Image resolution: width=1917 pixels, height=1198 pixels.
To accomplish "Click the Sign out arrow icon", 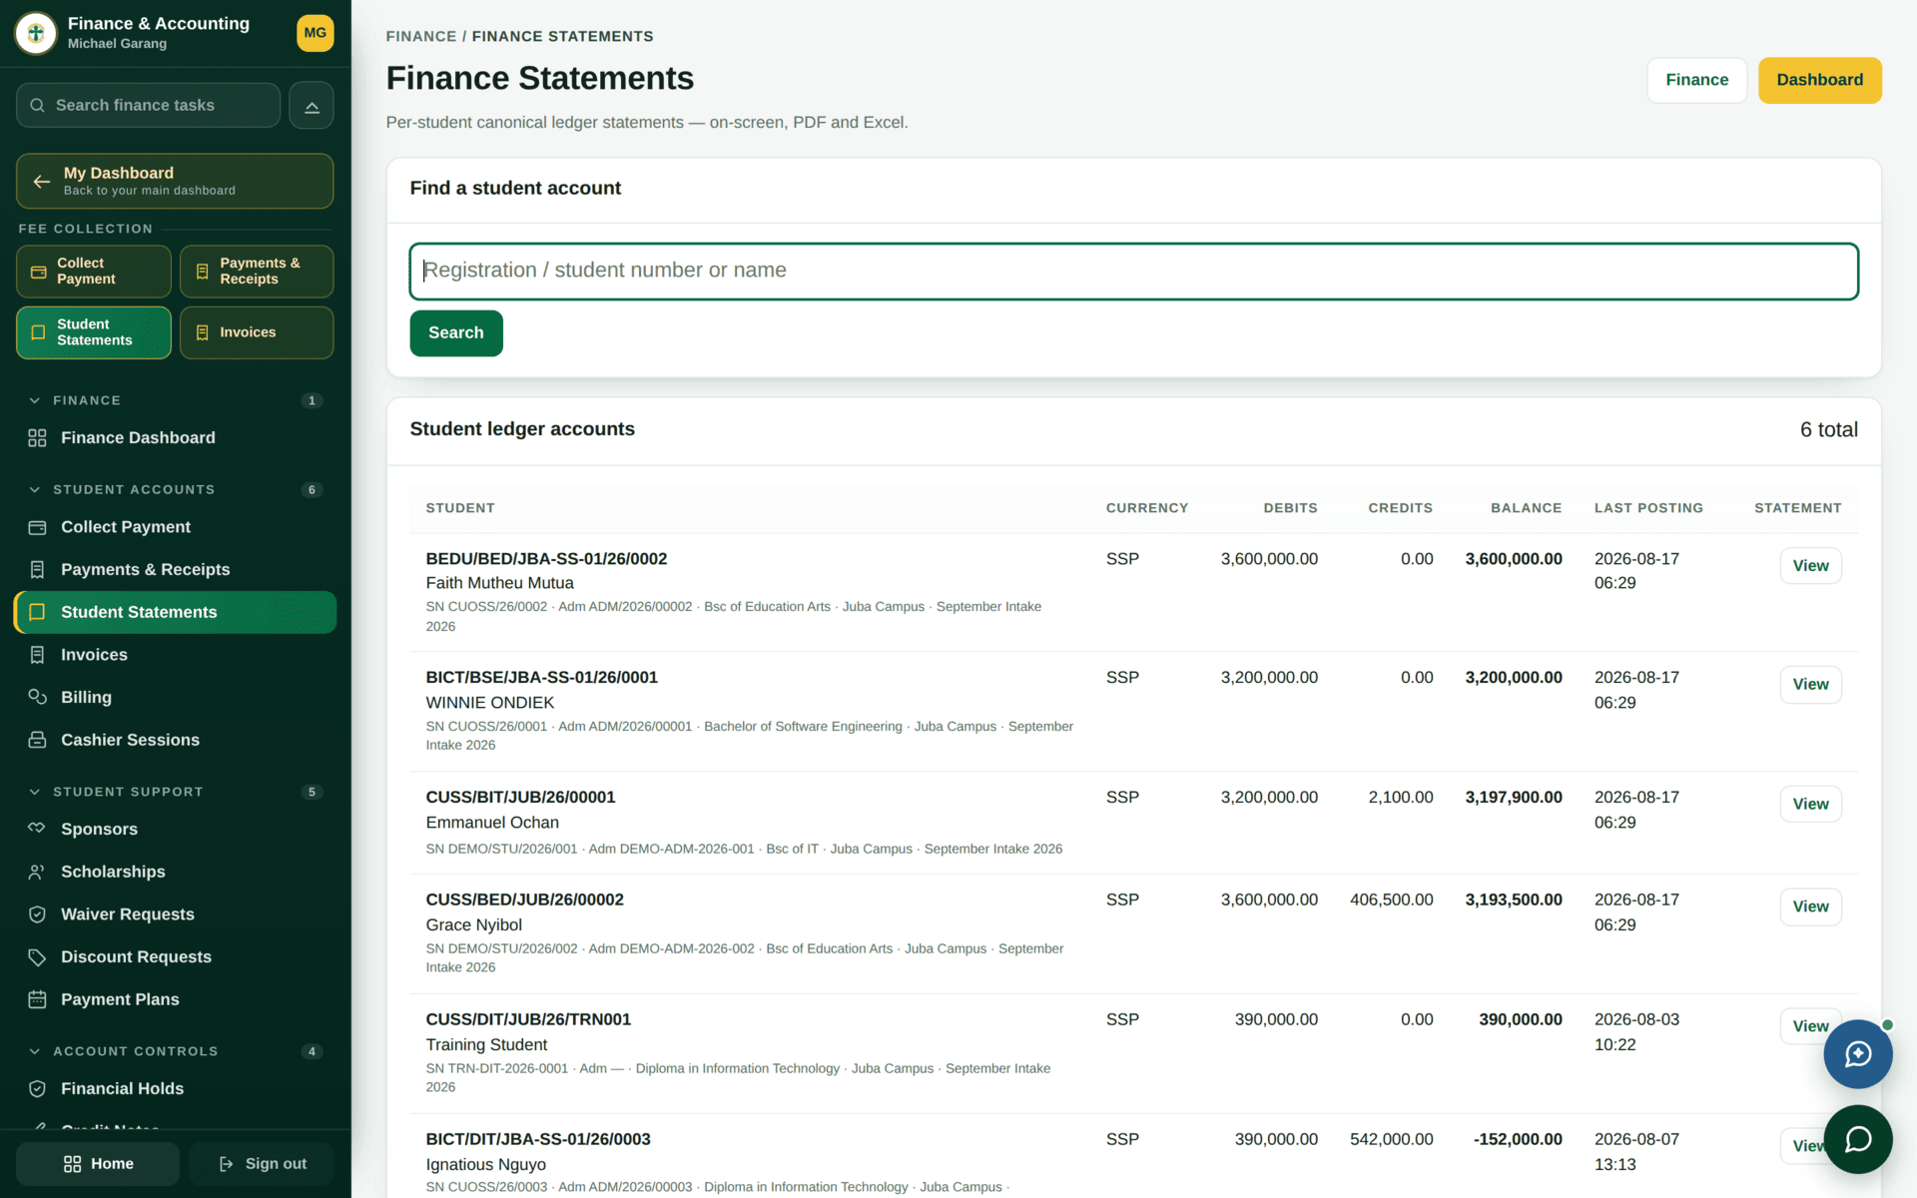I will 227,1164.
